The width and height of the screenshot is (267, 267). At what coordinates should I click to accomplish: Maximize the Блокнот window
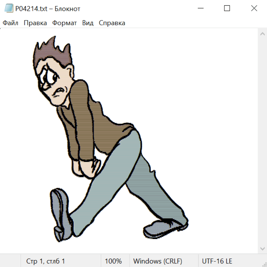227,9
